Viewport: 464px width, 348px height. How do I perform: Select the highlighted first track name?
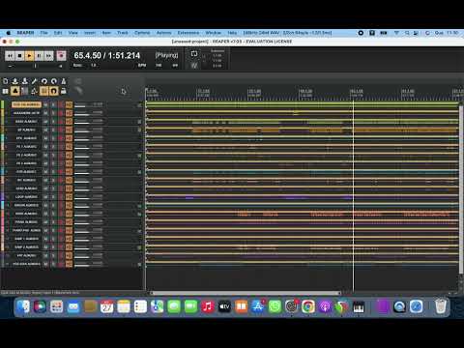point(26,104)
